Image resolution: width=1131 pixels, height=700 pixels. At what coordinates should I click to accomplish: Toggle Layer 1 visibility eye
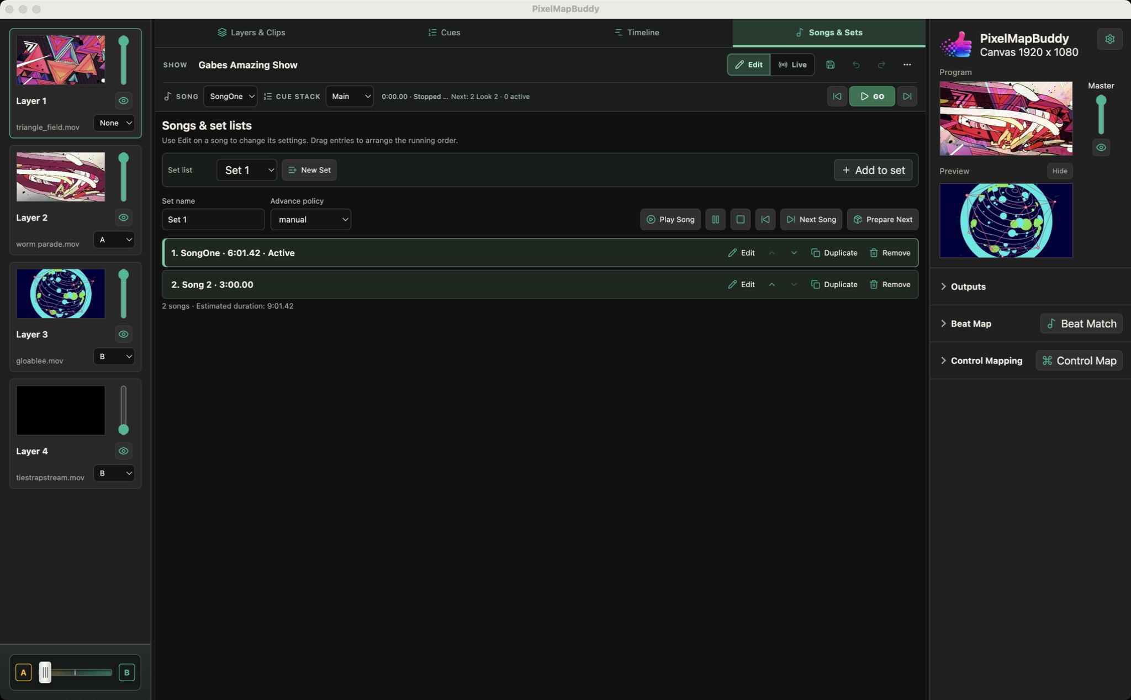coord(123,100)
